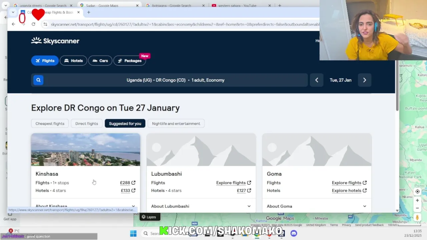Click the browser Back arrow in Skyscanner window

click(13, 24)
